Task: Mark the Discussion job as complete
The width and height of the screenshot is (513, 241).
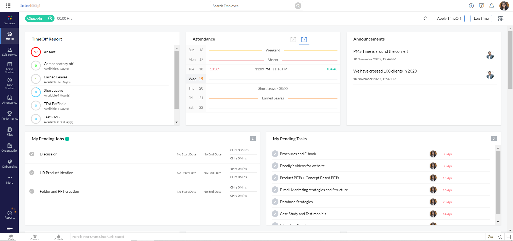Action: click(x=32, y=154)
